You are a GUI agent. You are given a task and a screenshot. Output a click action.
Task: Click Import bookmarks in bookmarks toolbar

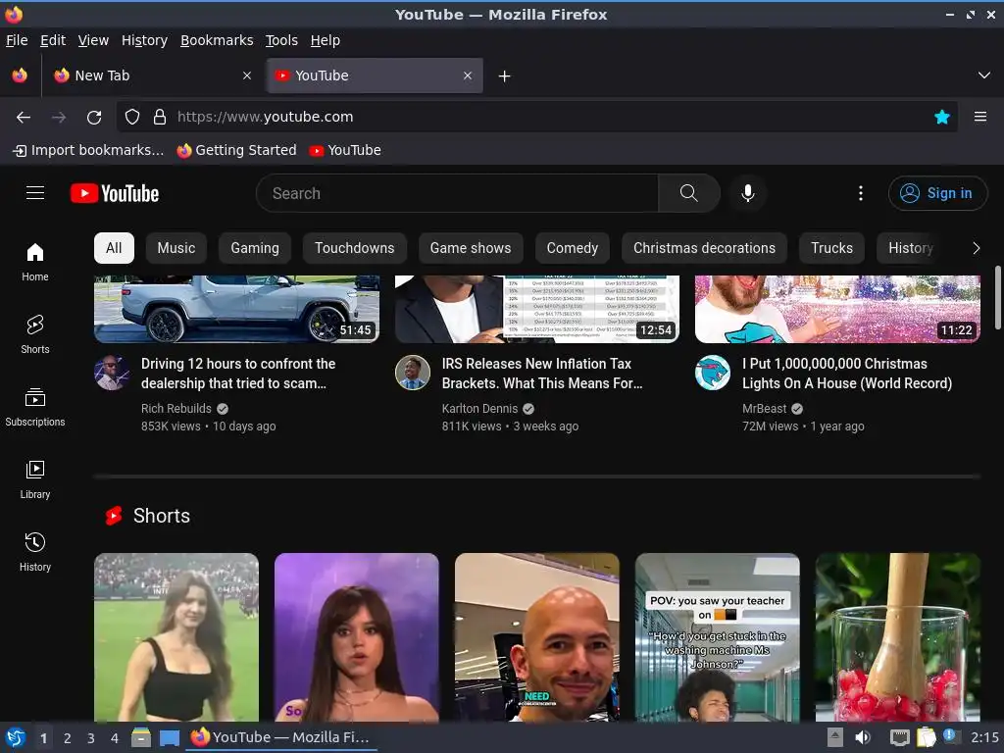click(88, 150)
